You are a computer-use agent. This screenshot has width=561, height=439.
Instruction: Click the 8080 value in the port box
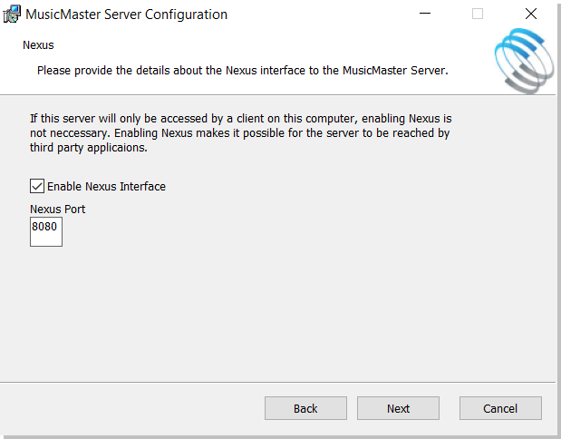click(44, 228)
